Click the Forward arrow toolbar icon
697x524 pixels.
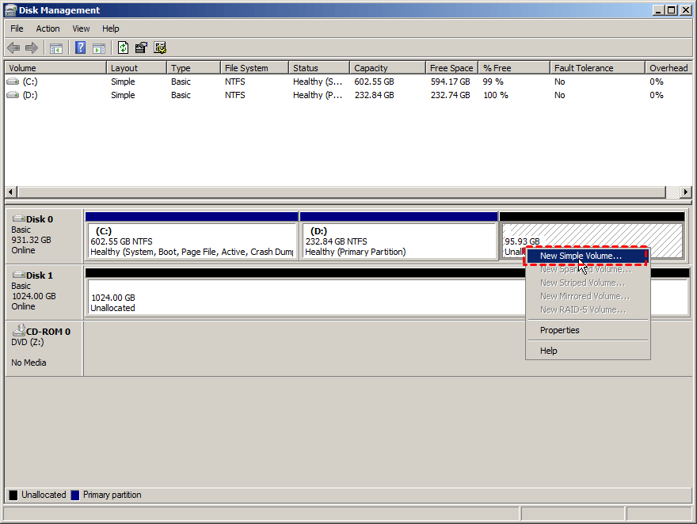[31, 47]
